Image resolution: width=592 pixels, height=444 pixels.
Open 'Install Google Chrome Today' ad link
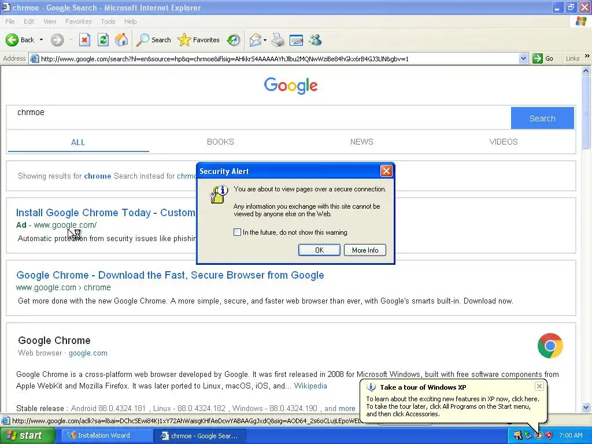coord(106,213)
